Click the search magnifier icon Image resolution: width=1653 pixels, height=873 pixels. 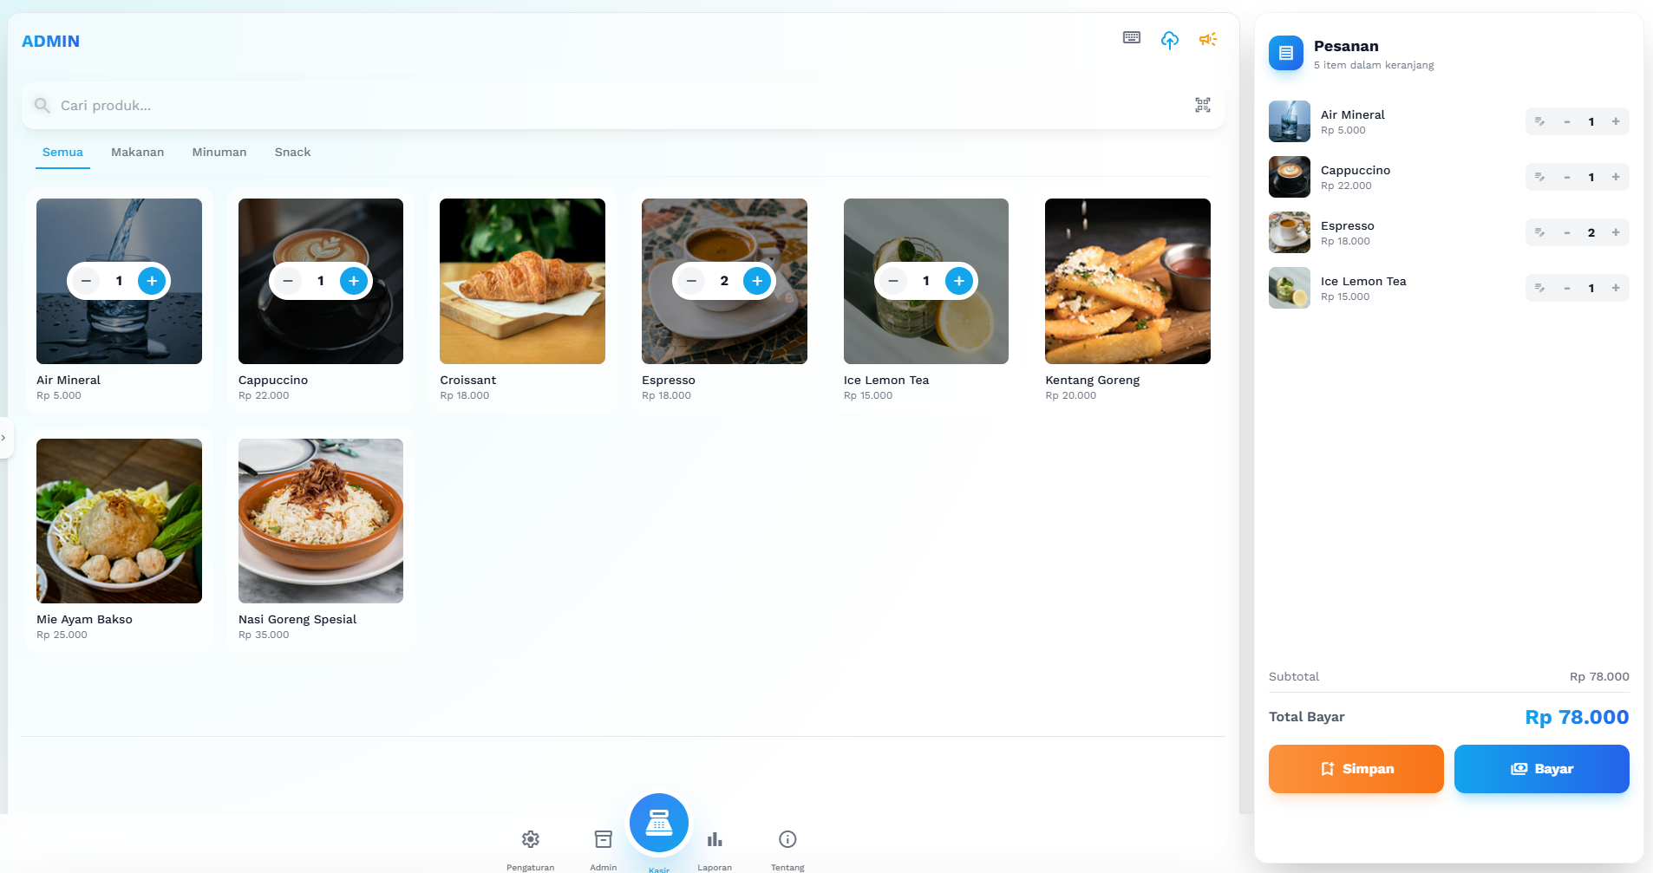point(42,105)
